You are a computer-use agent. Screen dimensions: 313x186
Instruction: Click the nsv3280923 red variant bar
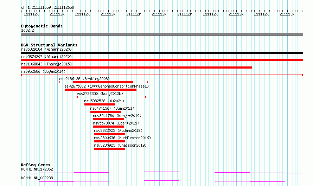pos(110,149)
